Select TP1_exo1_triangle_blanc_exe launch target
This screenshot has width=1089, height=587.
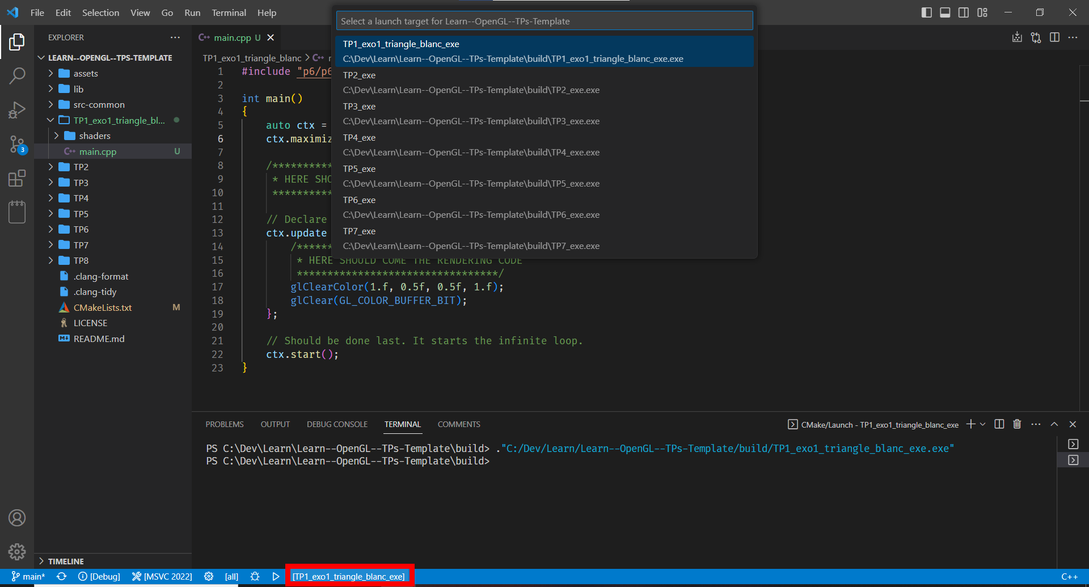[x=544, y=51]
